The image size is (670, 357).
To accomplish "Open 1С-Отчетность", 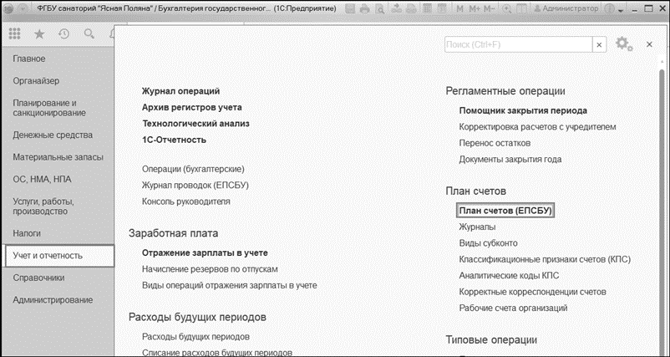I will click(174, 140).
